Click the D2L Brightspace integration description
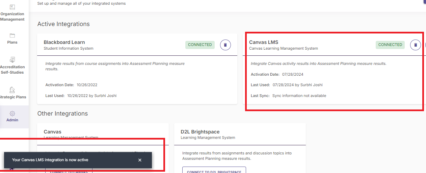The height and width of the screenshot is (173, 426). pos(237,156)
